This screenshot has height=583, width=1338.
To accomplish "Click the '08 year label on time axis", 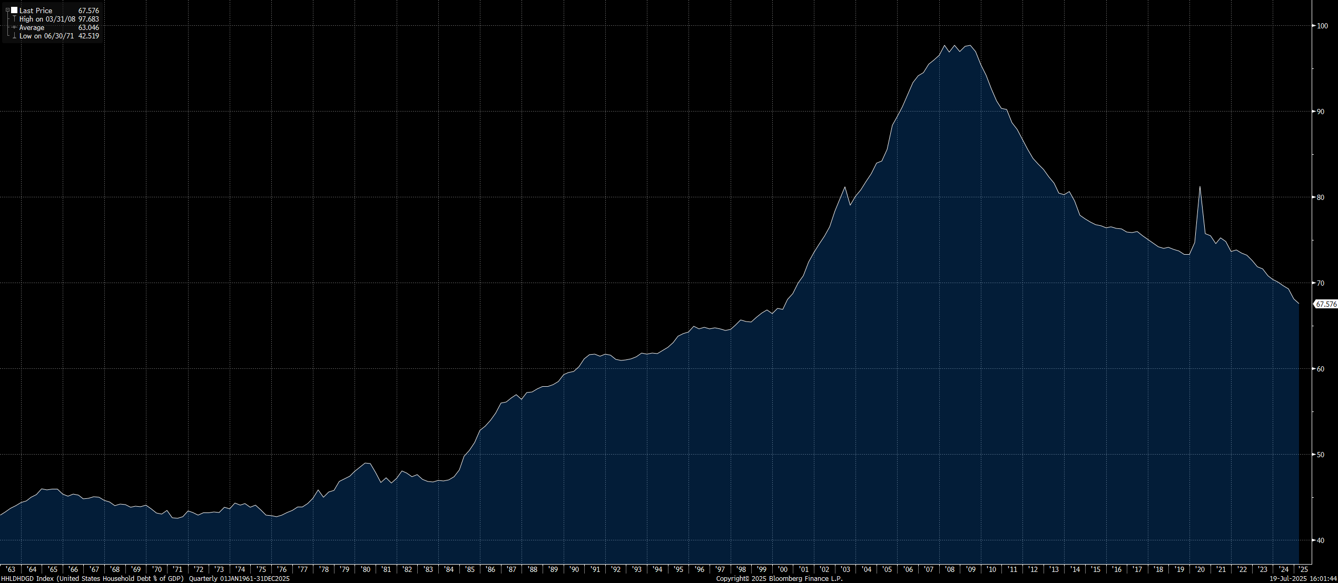I will click(x=950, y=569).
